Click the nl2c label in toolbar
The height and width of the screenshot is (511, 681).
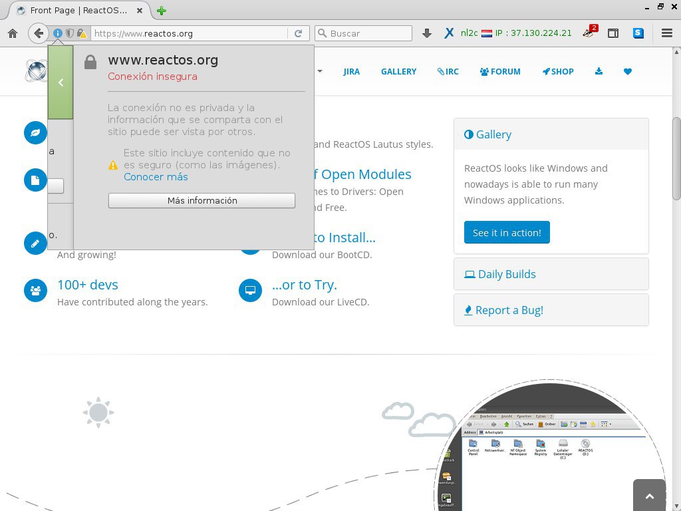point(469,33)
